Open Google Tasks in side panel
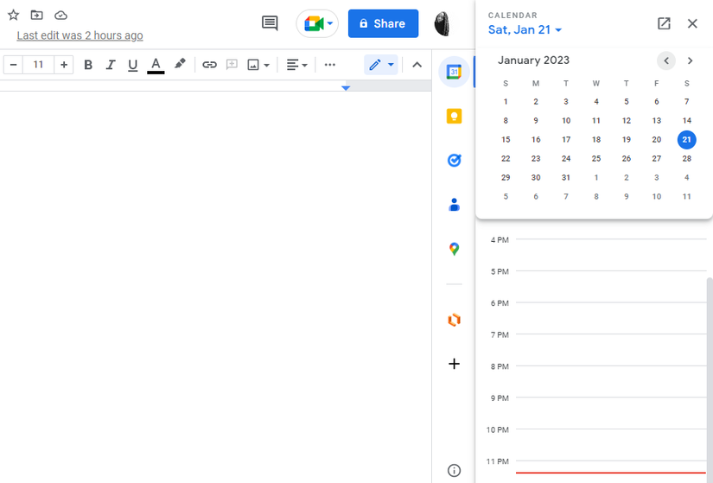713x483 pixels. pos(454,161)
